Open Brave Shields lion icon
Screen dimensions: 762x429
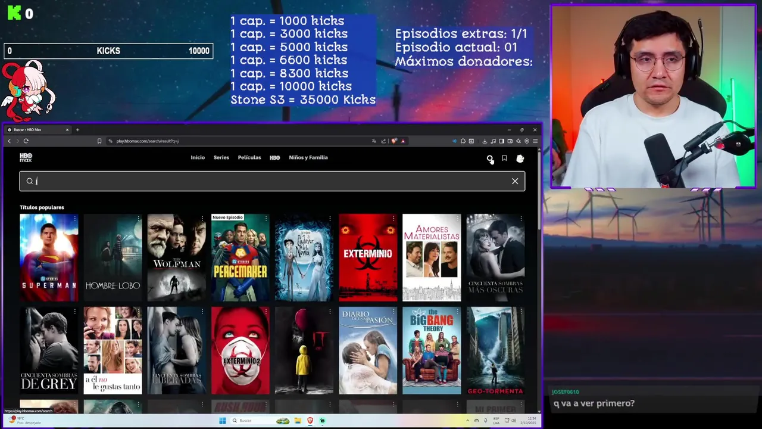tap(394, 141)
